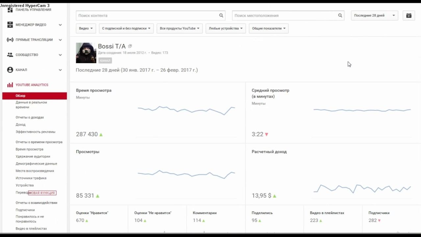This screenshot has width=421, height=237.
Task: Open the Любые устройства dropdown
Action: click(x=226, y=28)
